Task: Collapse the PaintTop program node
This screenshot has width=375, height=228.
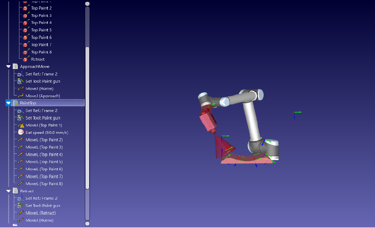Action: [x=8, y=103]
